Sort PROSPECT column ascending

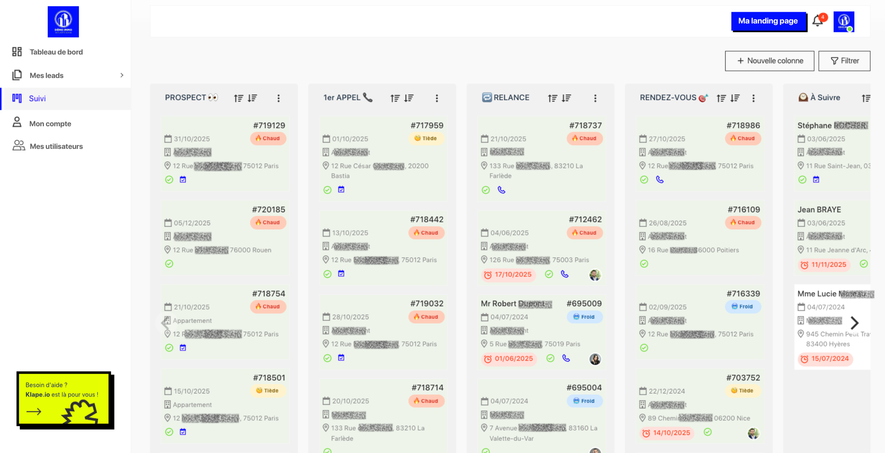[238, 98]
